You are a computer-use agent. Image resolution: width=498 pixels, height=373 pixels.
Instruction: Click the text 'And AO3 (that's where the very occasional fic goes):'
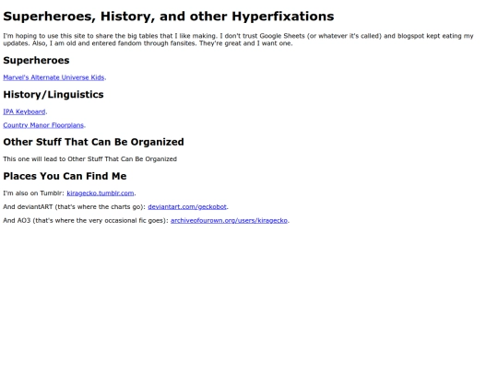coord(86,220)
